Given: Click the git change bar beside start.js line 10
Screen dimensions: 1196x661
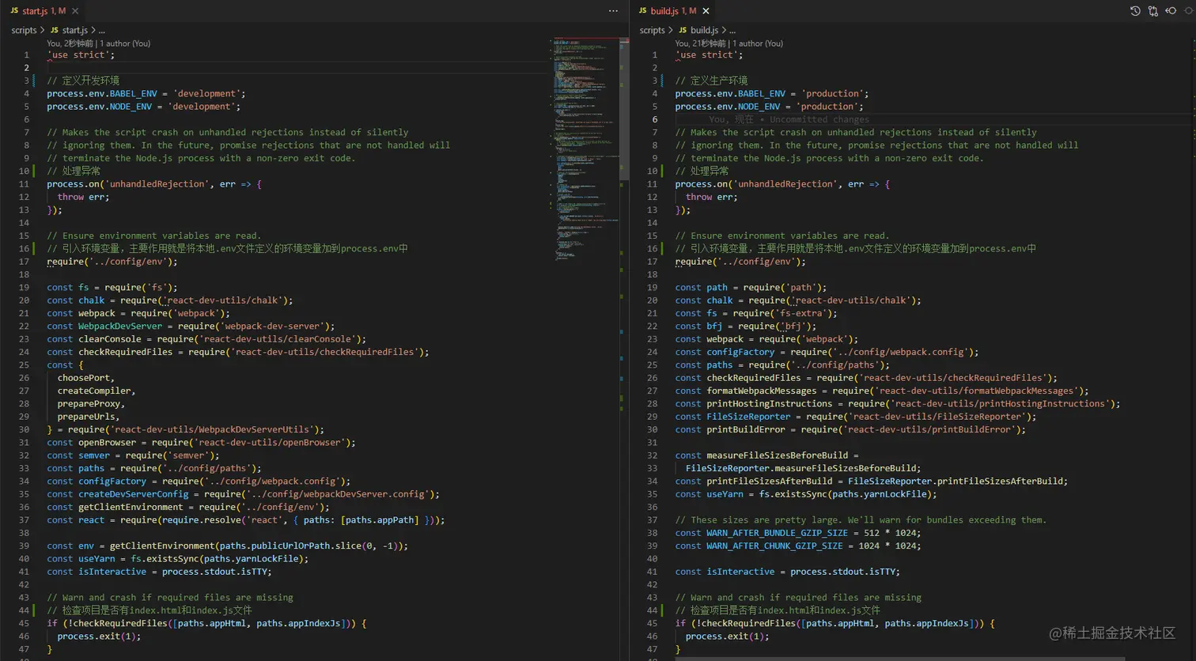Looking at the screenshot, I should point(34,171).
